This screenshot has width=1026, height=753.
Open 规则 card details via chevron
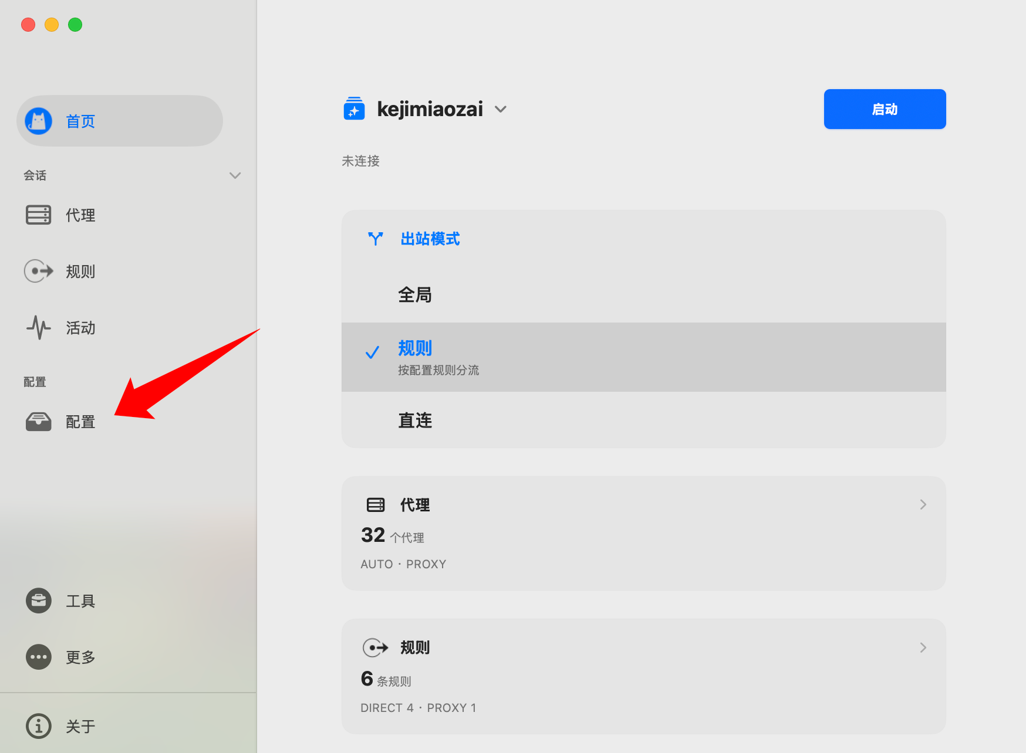[923, 647]
